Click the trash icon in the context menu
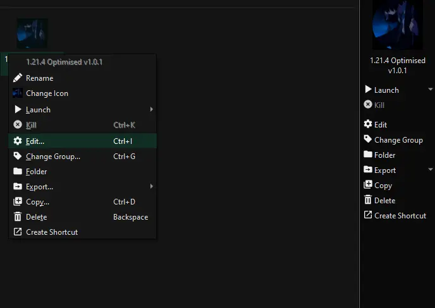This screenshot has height=308, width=435. tap(18, 217)
